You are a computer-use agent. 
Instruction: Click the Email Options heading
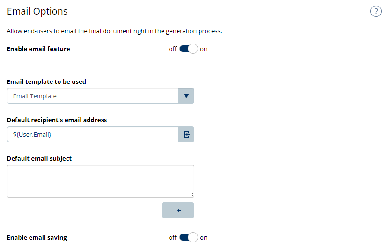(37, 11)
